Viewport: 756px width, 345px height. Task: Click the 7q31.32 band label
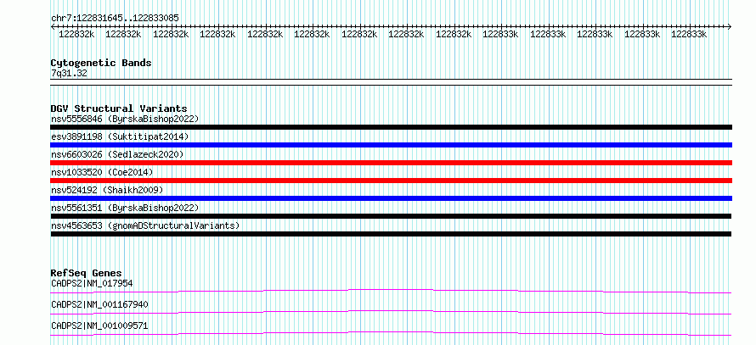[69, 74]
